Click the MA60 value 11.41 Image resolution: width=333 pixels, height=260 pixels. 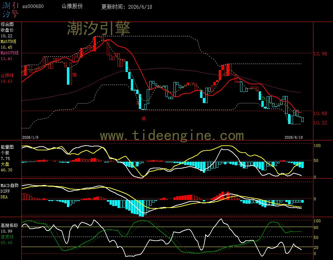7,58
